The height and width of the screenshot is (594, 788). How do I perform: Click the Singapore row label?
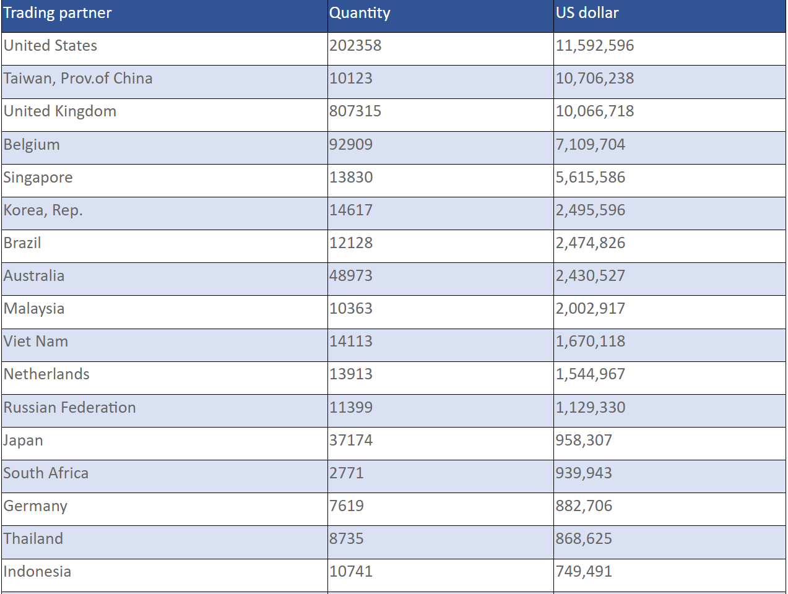click(38, 178)
